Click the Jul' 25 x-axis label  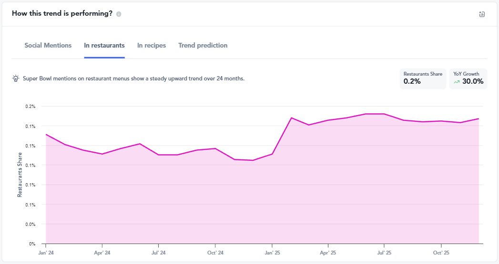(384, 253)
